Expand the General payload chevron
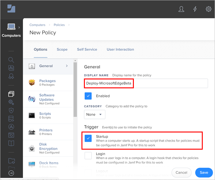The width and height of the screenshot is (215, 180). (x=67, y=66)
